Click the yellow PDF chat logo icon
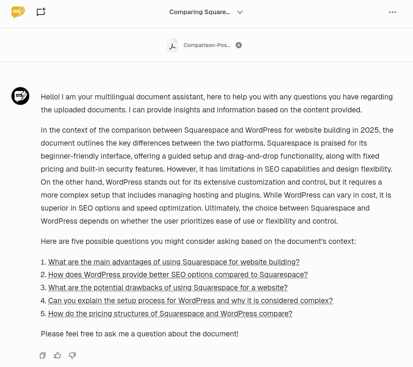The height and width of the screenshot is (367, 413). pyautogui.click(x=18, y=12)
